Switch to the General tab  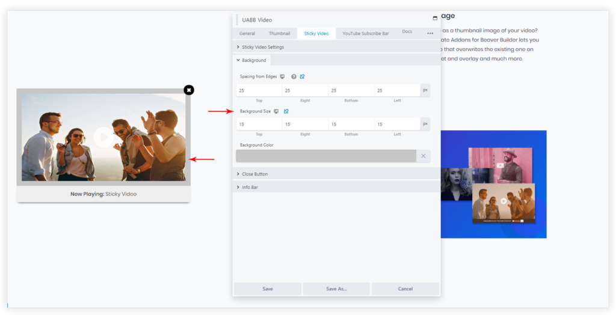click(x=247, y=34)
